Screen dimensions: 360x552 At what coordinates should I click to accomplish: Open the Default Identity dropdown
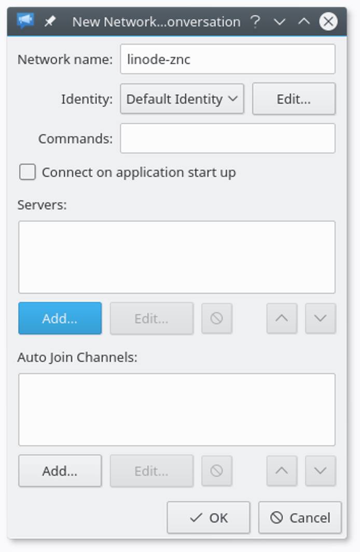pos(182,99)
